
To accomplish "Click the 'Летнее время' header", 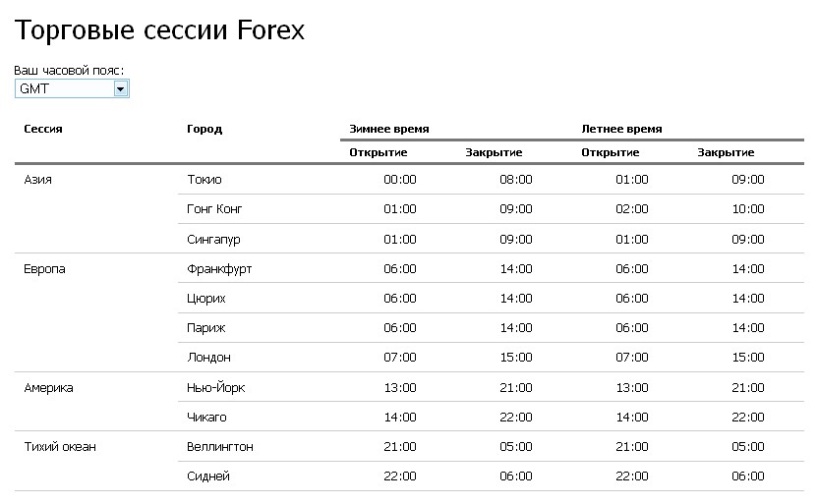I will coord(621,129).
